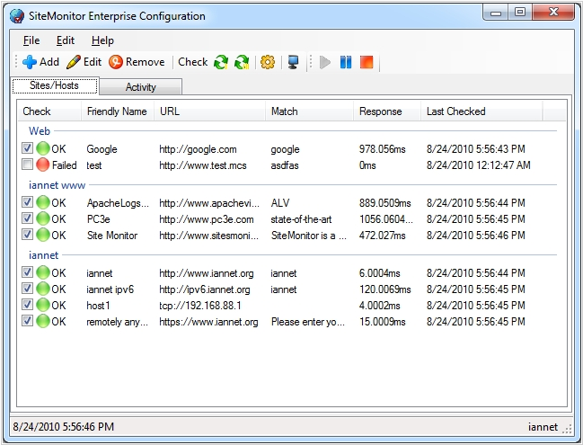Viewport: 583px width, 445px height.
Task: Click the computer monitor toolbar icon
Action: pos(293,62)
